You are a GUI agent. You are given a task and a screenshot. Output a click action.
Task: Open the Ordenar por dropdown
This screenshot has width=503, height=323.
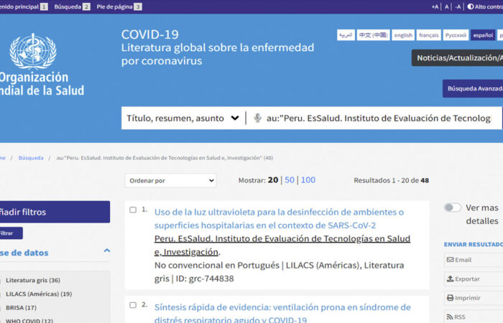click(x=171, y=180)
